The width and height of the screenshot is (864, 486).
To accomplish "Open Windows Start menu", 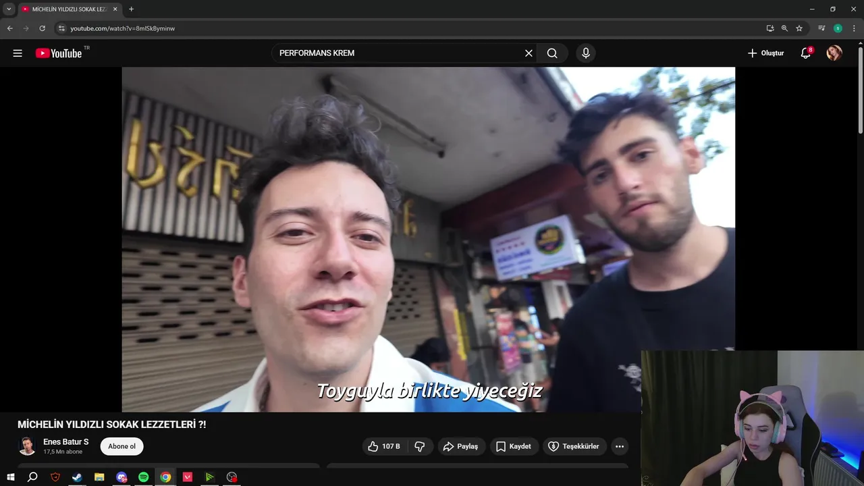I will (x=10, y=477).
